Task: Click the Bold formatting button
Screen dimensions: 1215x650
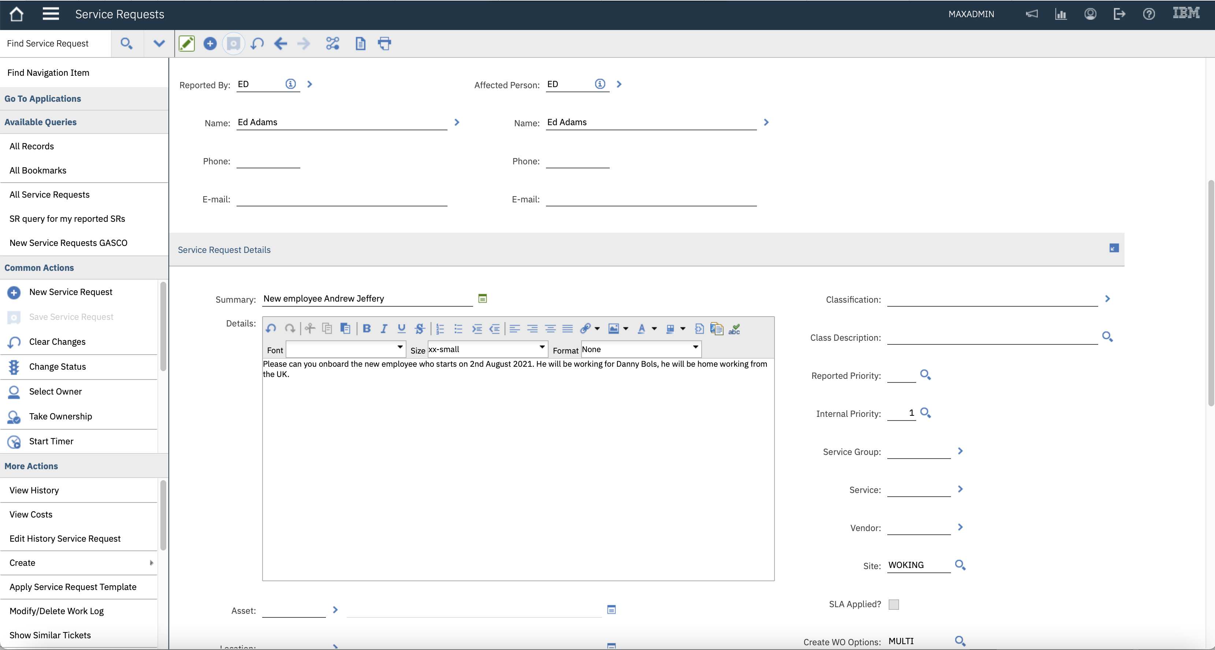Action: tap(367, 329)
